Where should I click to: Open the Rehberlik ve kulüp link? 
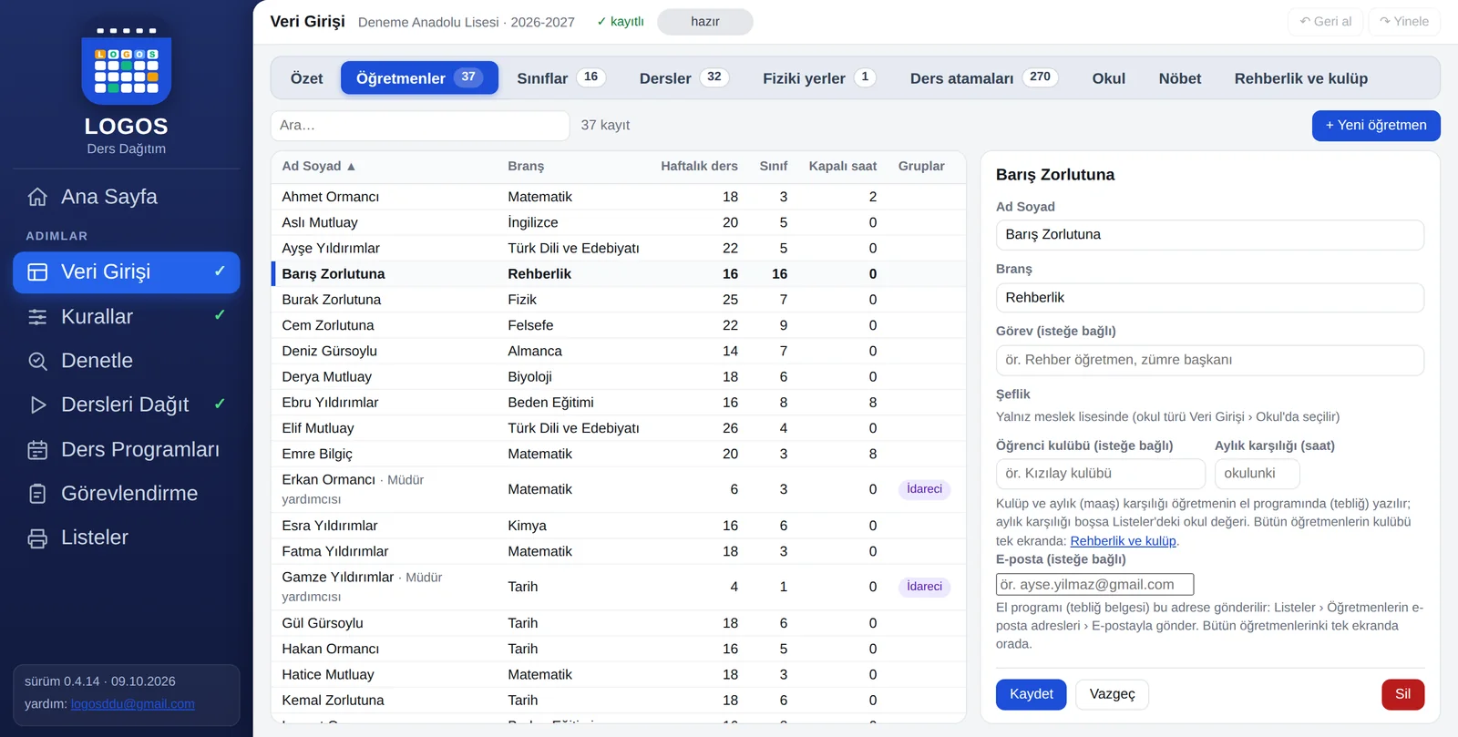click(1123, 541)
